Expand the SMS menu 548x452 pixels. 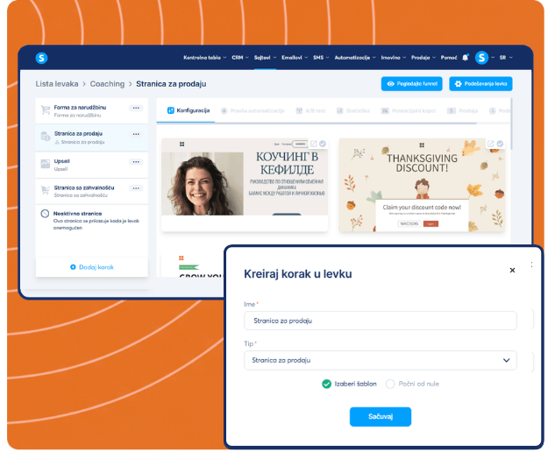(x=321, y=58)
